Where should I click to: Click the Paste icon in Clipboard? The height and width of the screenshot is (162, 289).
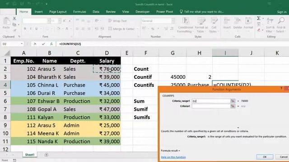[x=6, y=21]
